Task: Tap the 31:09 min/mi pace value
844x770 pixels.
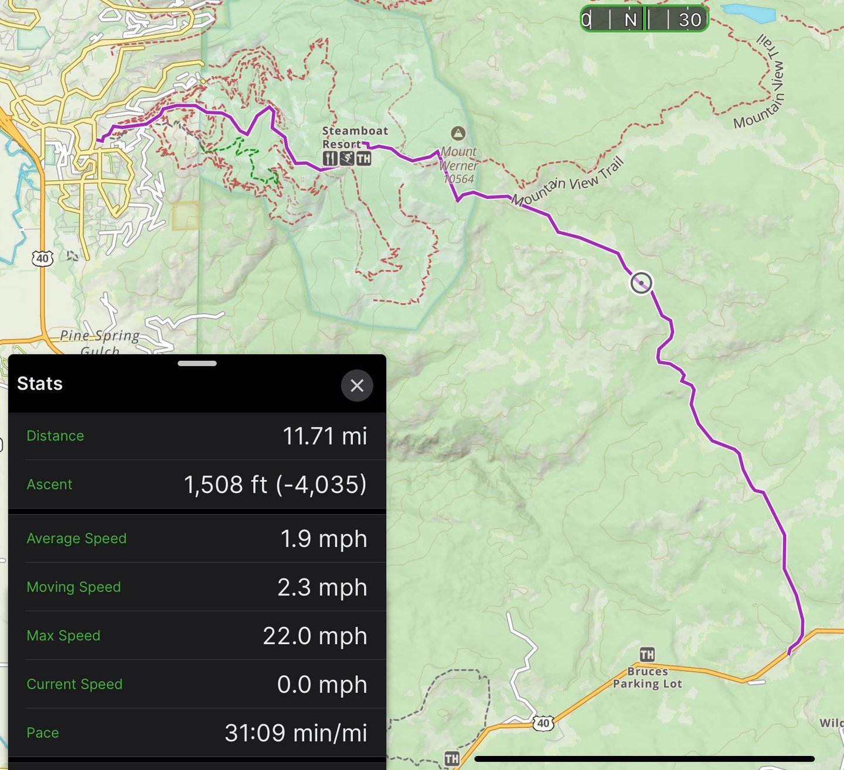Action: click(296, 733)
